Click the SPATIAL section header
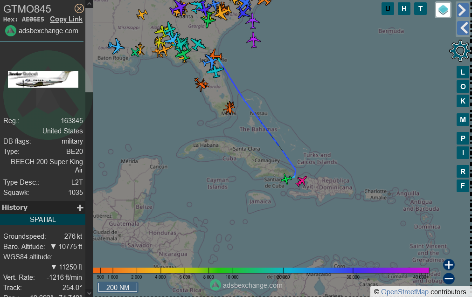 click(43, 220)
